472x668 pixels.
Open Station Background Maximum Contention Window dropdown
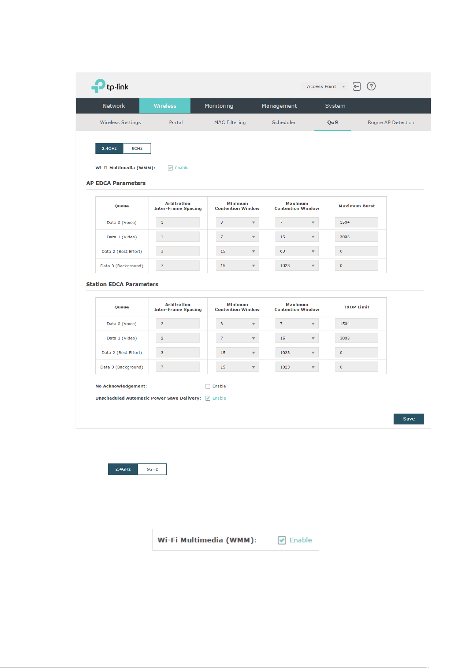coord(297,367)
